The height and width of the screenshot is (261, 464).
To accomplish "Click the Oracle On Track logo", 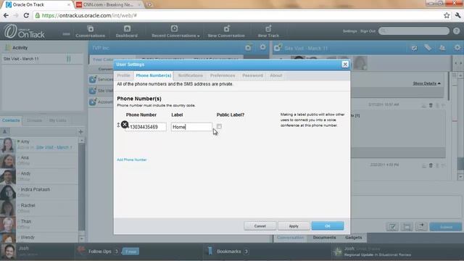I will point(25,31).
